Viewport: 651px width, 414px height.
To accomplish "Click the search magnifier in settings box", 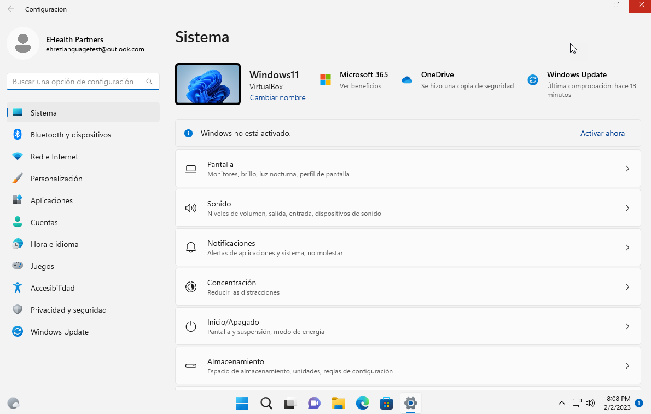I will pyautogui.click(x=149, y=82).
